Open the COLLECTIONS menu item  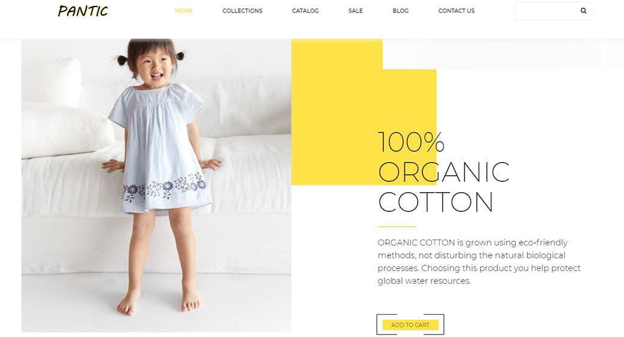(242, 11)
